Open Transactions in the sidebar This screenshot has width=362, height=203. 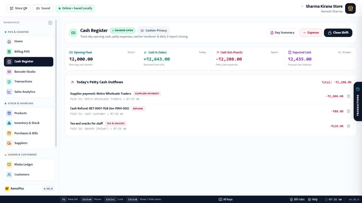29,82
